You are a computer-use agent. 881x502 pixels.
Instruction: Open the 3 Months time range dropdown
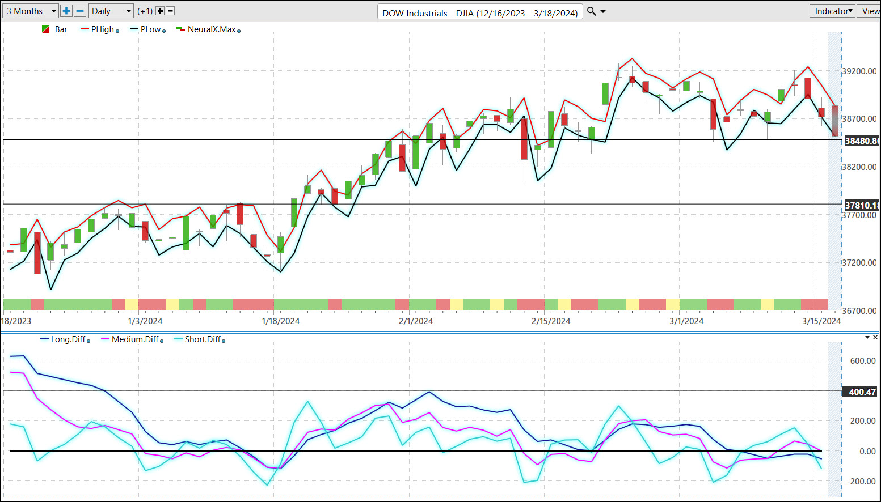coord(30,11)
